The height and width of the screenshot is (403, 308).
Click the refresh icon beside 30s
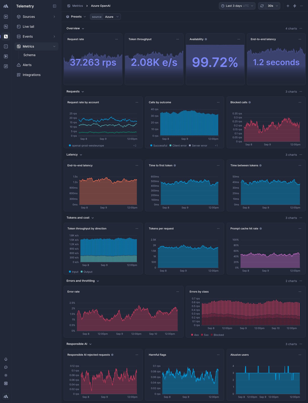coord(262,6)
